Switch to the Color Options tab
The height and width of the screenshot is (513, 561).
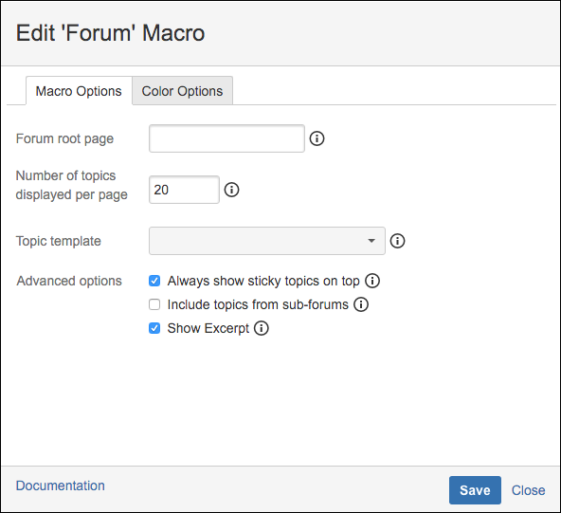(183, 91)
